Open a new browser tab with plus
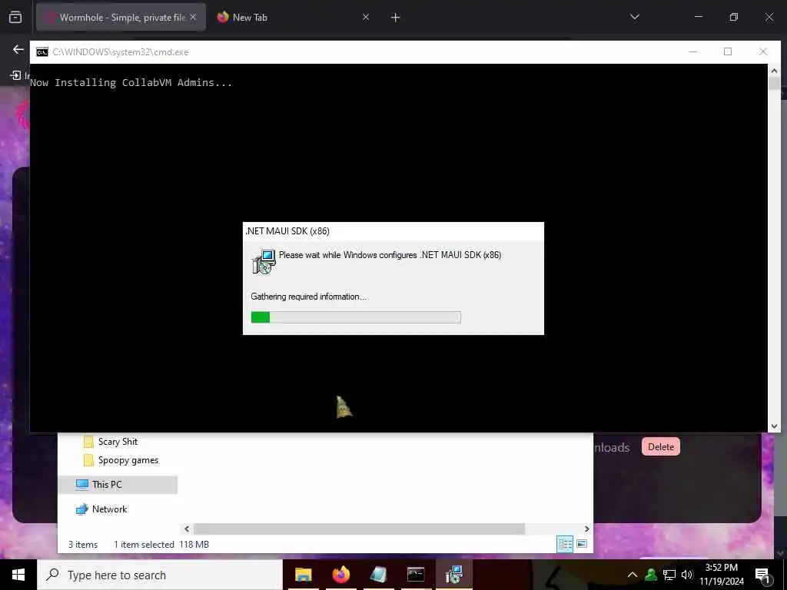Screen dimensions: 787x590 click(x=395, y=18)
